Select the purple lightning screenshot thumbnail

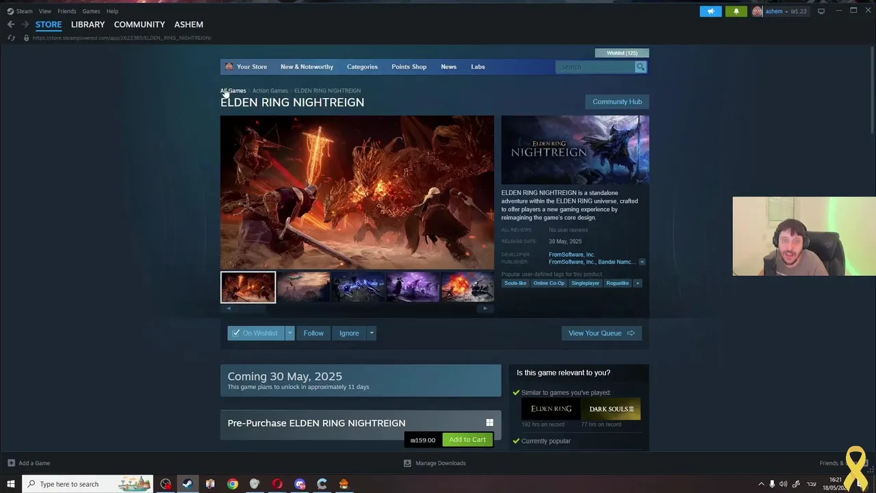413,287
